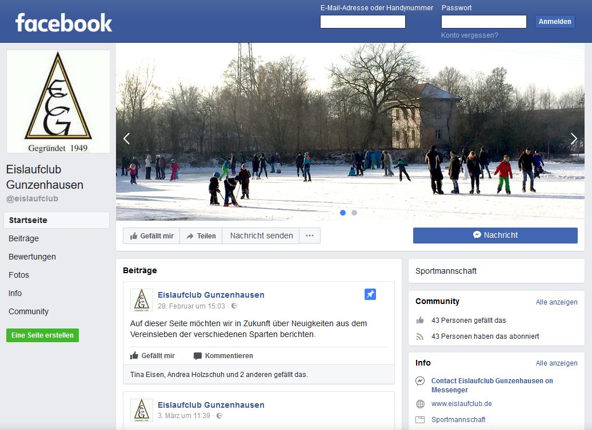Click '43 Personen haben das abonniert' text
Screen dimensions: 592x430
click(485, 336)
